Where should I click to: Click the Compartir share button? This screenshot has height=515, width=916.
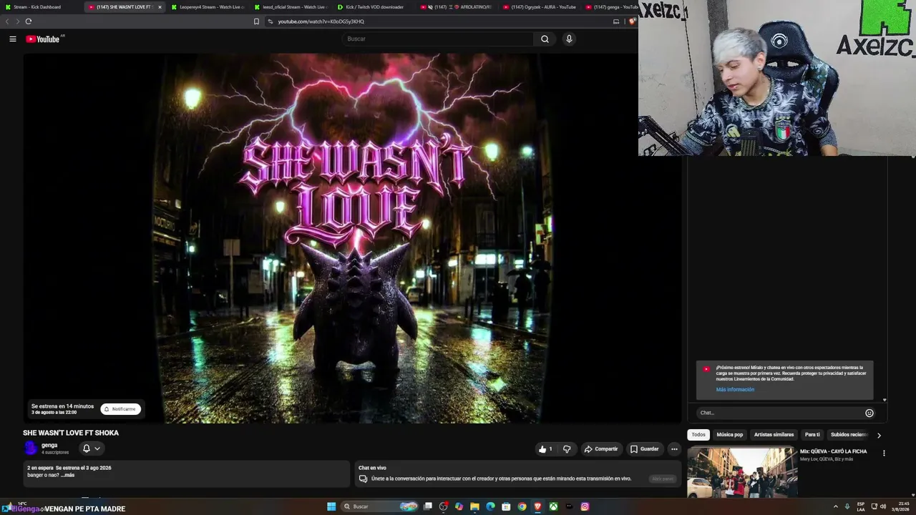(600, 449)
